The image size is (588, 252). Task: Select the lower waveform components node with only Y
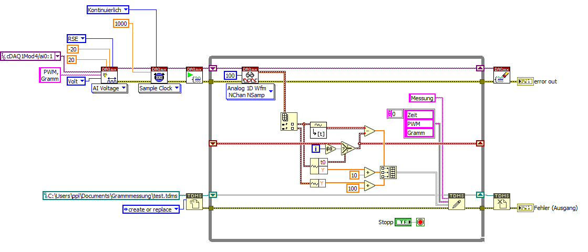point(319,183)
